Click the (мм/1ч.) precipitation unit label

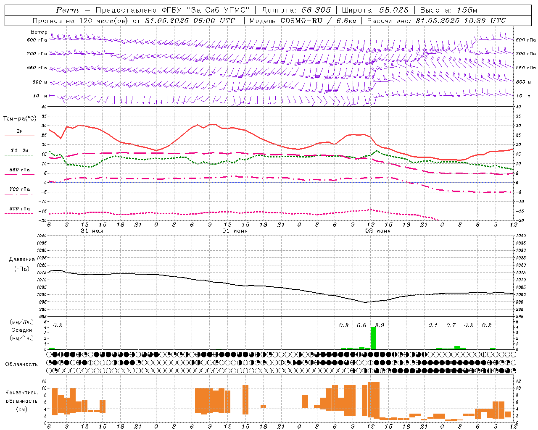[x=22, y=338]
